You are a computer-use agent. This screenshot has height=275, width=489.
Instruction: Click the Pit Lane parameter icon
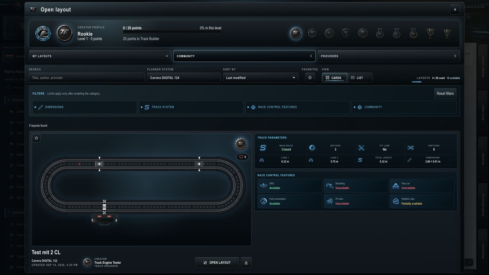pos(361,148)
